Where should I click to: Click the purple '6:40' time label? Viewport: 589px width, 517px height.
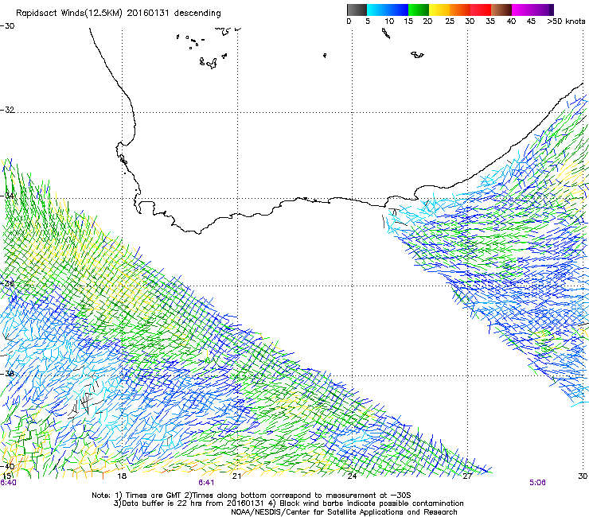[8, 483]
